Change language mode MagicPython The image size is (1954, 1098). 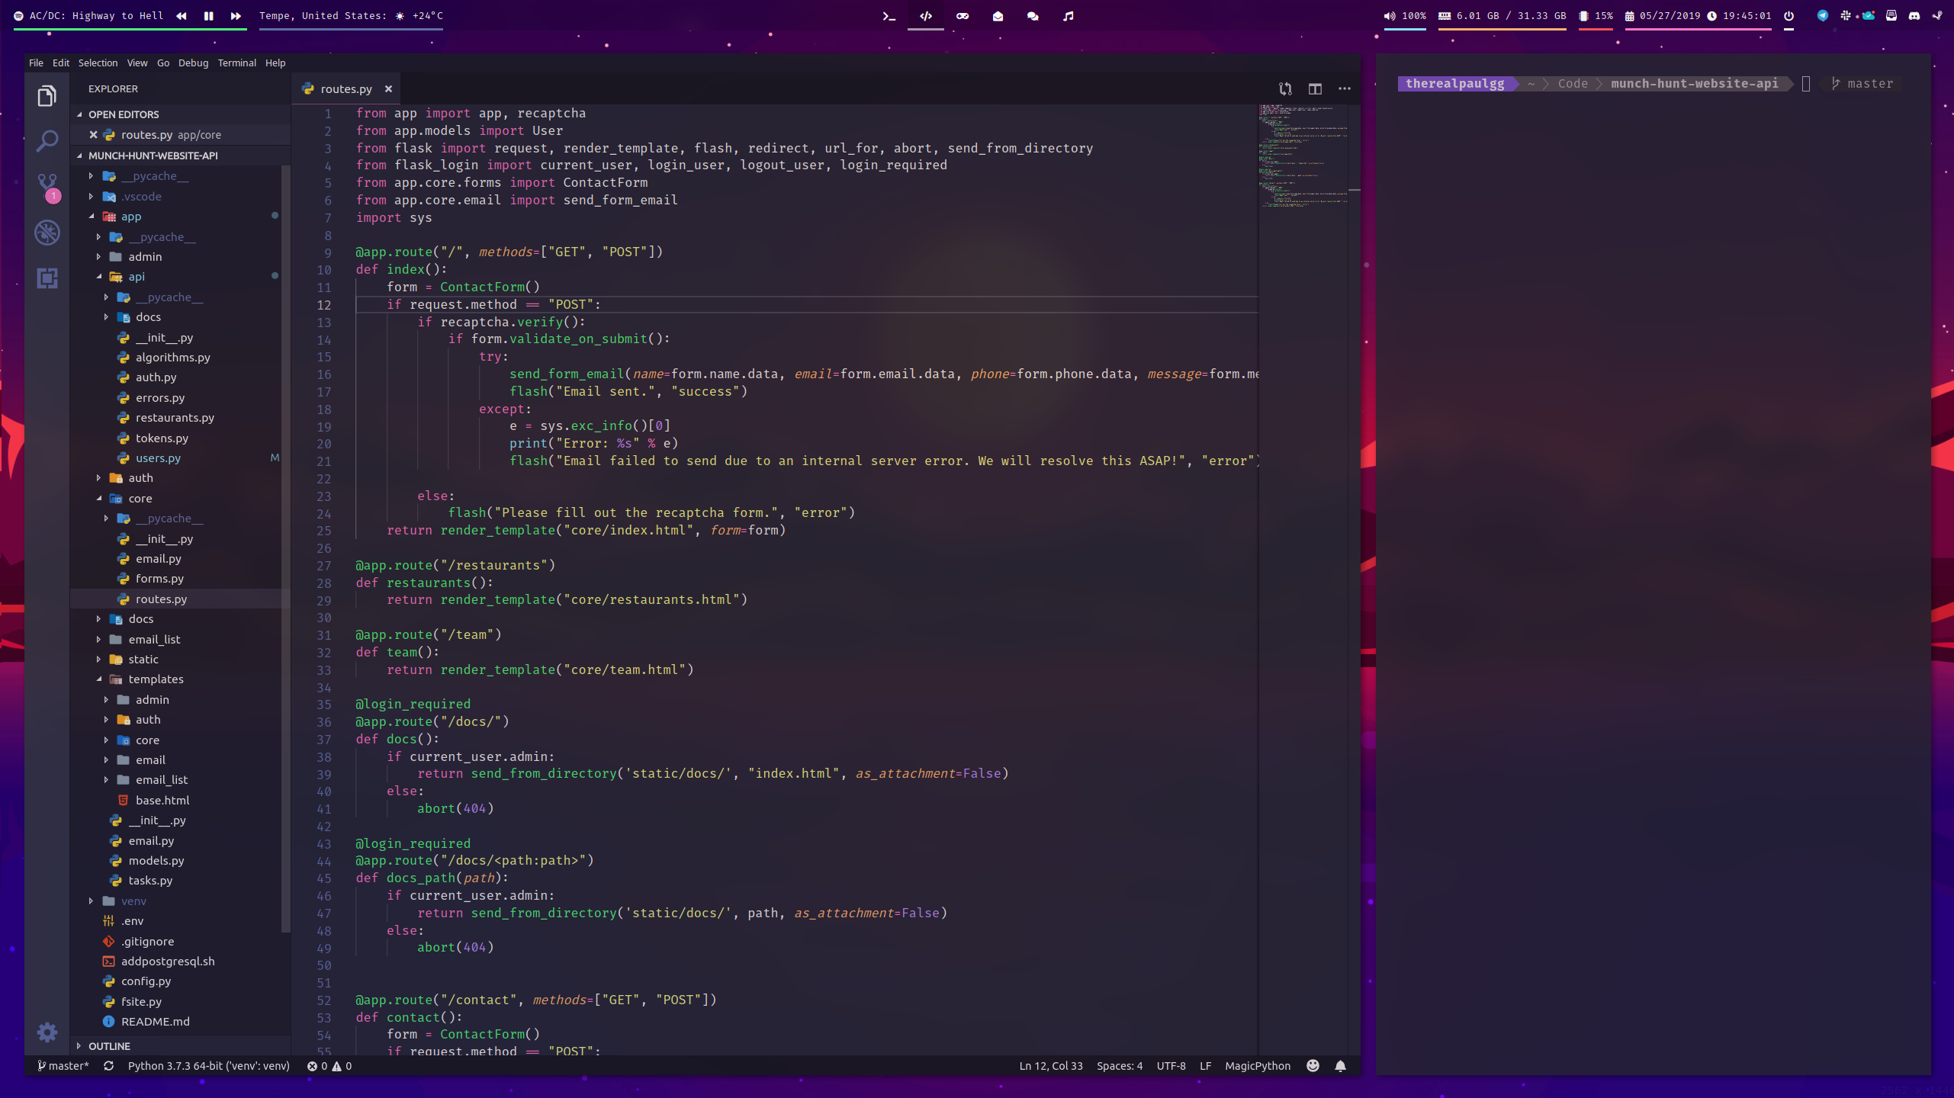[x=1258, y=1066]
